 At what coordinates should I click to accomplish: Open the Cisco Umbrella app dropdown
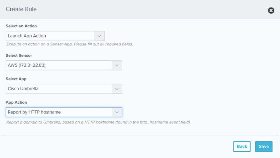point(59,89)
